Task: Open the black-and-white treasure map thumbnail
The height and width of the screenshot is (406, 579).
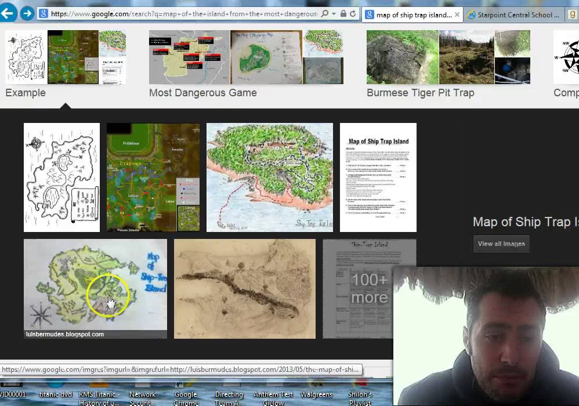Action: click(x=61, y=177)
